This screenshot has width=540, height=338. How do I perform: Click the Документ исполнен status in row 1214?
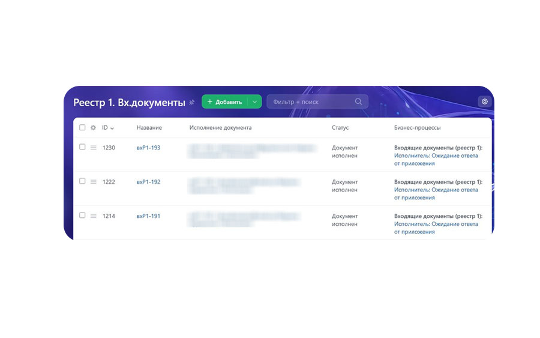coord(345,220)
